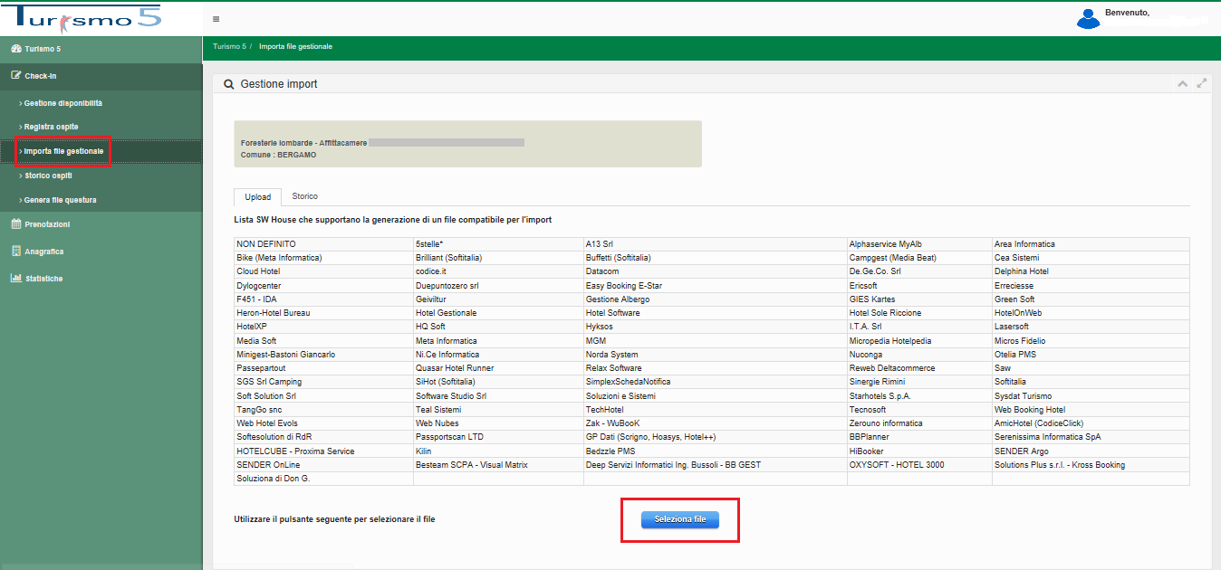The width and height of the screenshot is (1221, 570).
Task: Click the Passportscan LTD cell
Action: coord(498,437)
